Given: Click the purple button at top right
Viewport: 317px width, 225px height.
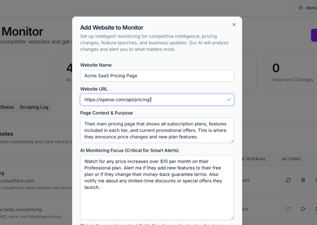Looking at the screenshot, I should [x=314, y=36].
